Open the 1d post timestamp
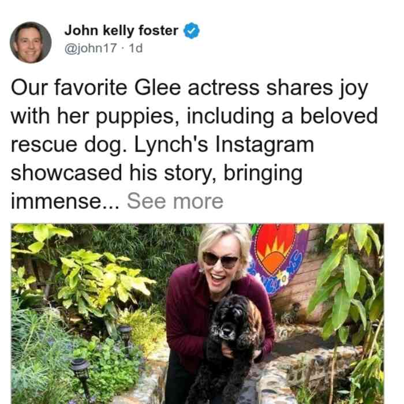The width and height of the screenshot is (404, 404). pyautogui.click(x=136, y=48)
